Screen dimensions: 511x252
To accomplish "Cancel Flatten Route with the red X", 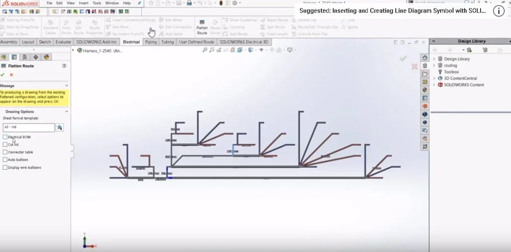I will (x=11, y=75).
